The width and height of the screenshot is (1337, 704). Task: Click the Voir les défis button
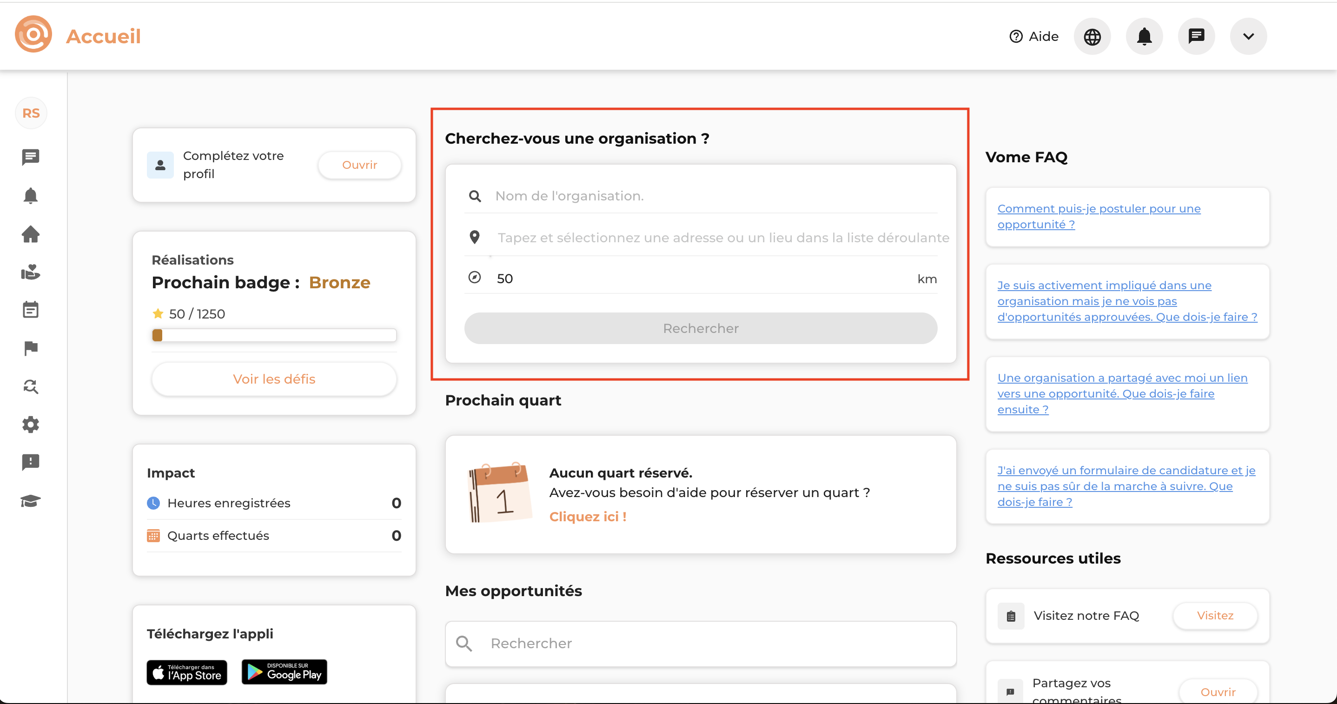[274, 379]
